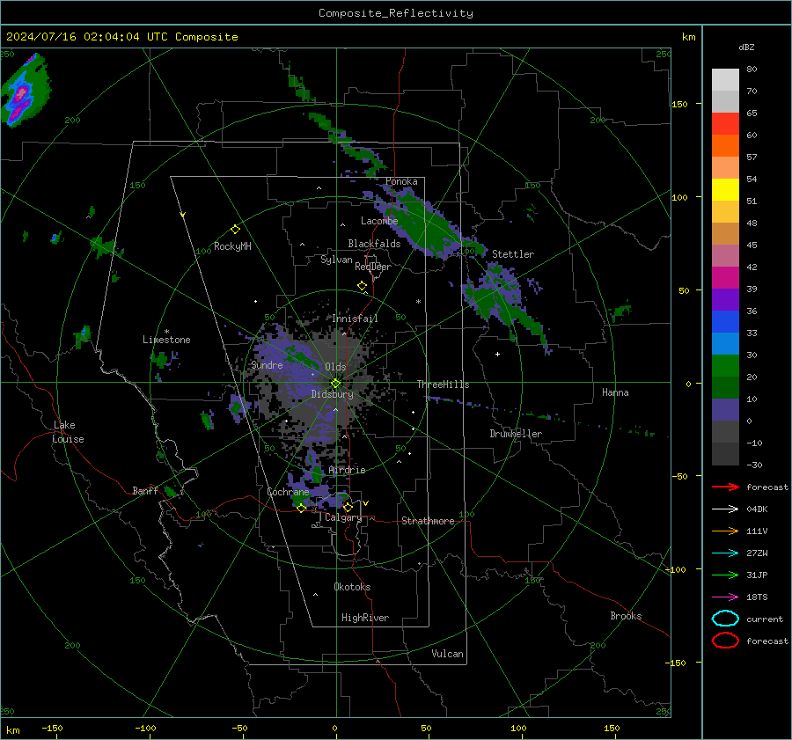Click the purple swatch between 39 and 36 dBZ

click(725, 300)
